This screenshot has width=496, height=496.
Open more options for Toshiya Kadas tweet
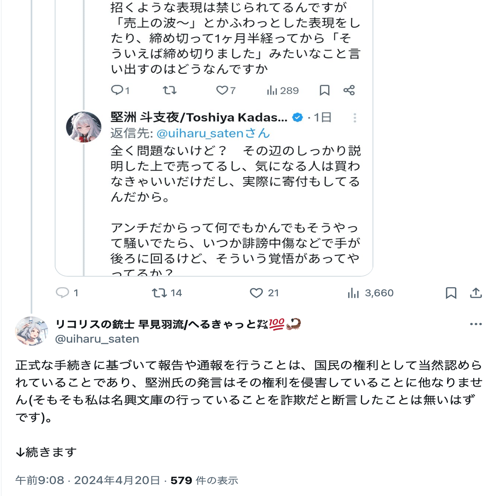[x=355, y=118]
